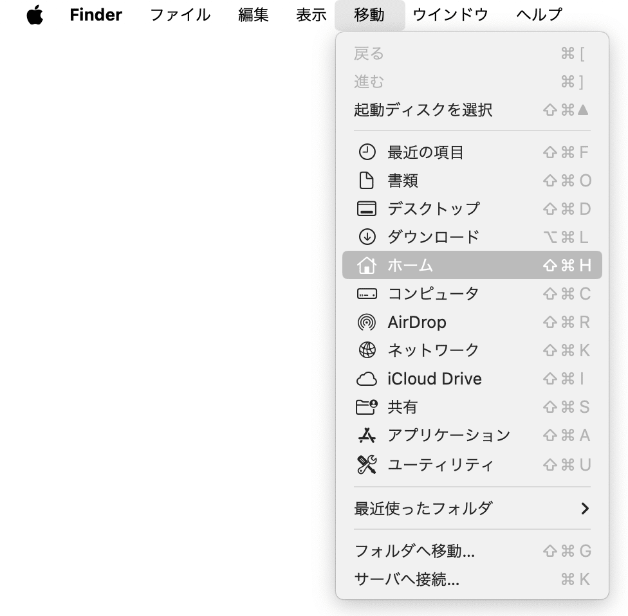Image resolution: width=628 pixels, height=616 pixels.
Task: Click the tools icon for ユーティリティ
Action: point(367,464)
